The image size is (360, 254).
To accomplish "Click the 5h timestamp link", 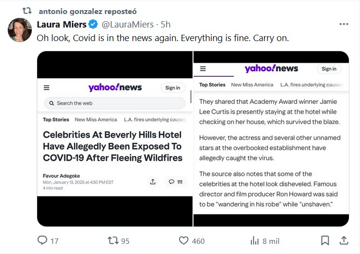I will [x=166, y=24].
